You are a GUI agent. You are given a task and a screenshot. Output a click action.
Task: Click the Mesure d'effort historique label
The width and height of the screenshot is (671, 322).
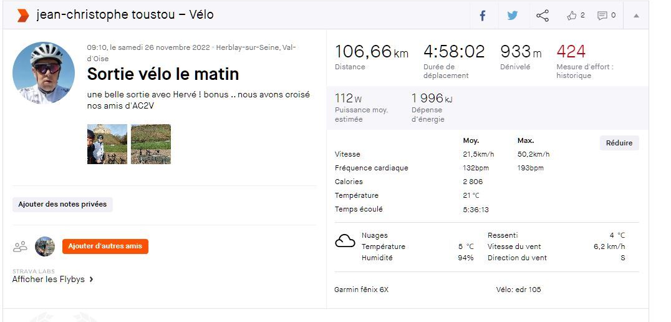584,71
